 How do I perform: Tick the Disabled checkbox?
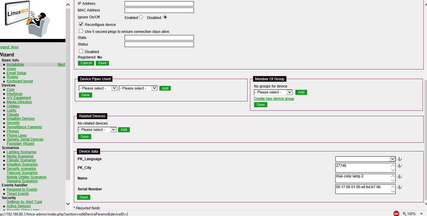81,51
